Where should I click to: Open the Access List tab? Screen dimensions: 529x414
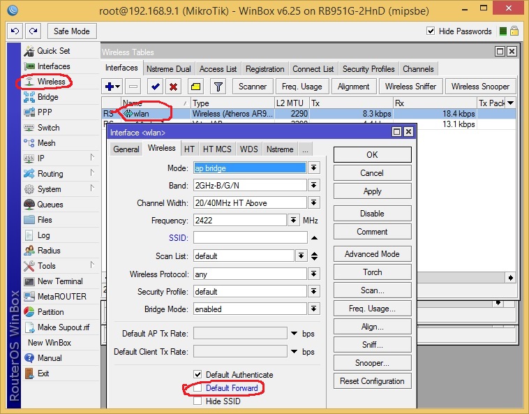tap(218, 69)
